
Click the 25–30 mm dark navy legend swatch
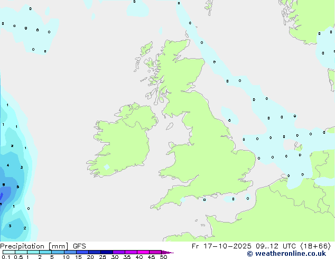point(107,252)
